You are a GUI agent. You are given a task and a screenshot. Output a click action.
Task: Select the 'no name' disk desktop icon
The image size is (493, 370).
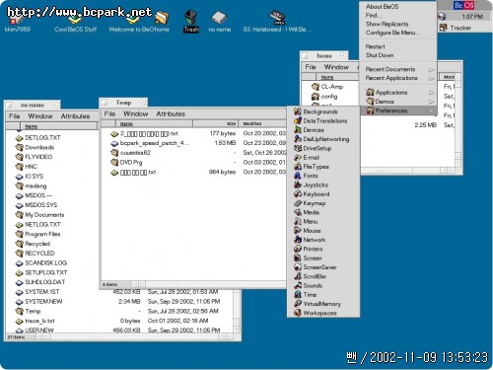[220, 21]
